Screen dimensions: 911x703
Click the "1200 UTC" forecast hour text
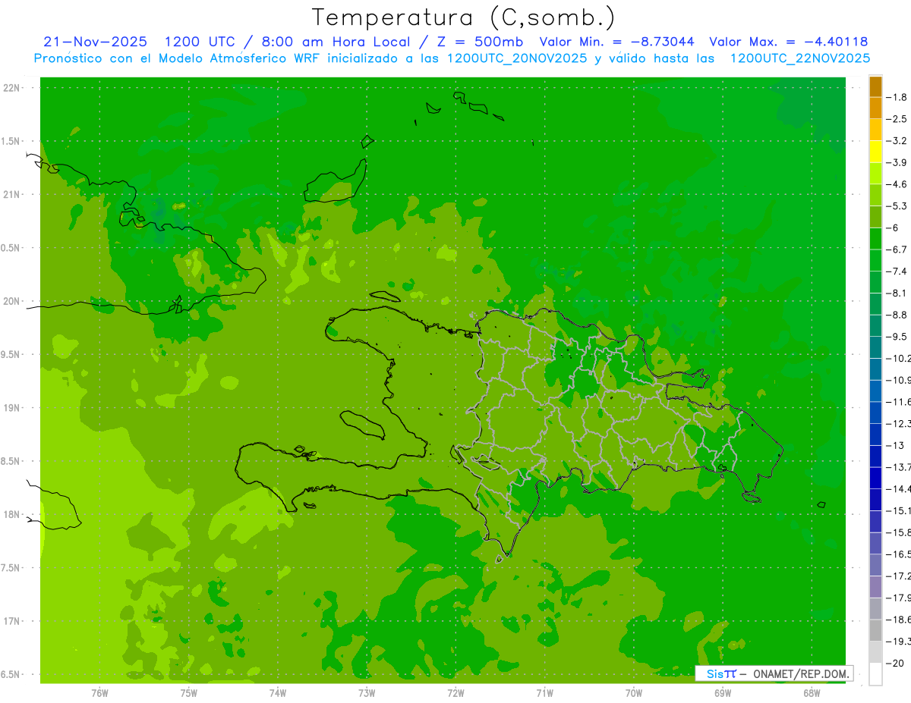(200, 42)
